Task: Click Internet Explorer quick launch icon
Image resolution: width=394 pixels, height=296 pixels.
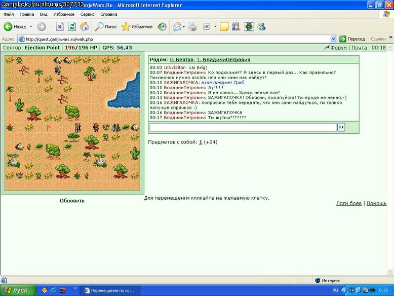Action: click(53, 290)
